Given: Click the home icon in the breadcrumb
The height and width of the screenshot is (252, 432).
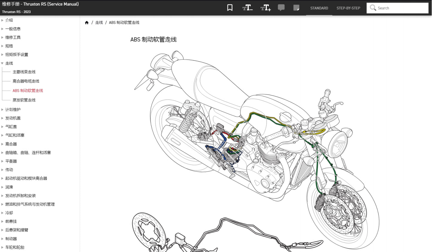Looking at the screenshot, I should [87, 22].
